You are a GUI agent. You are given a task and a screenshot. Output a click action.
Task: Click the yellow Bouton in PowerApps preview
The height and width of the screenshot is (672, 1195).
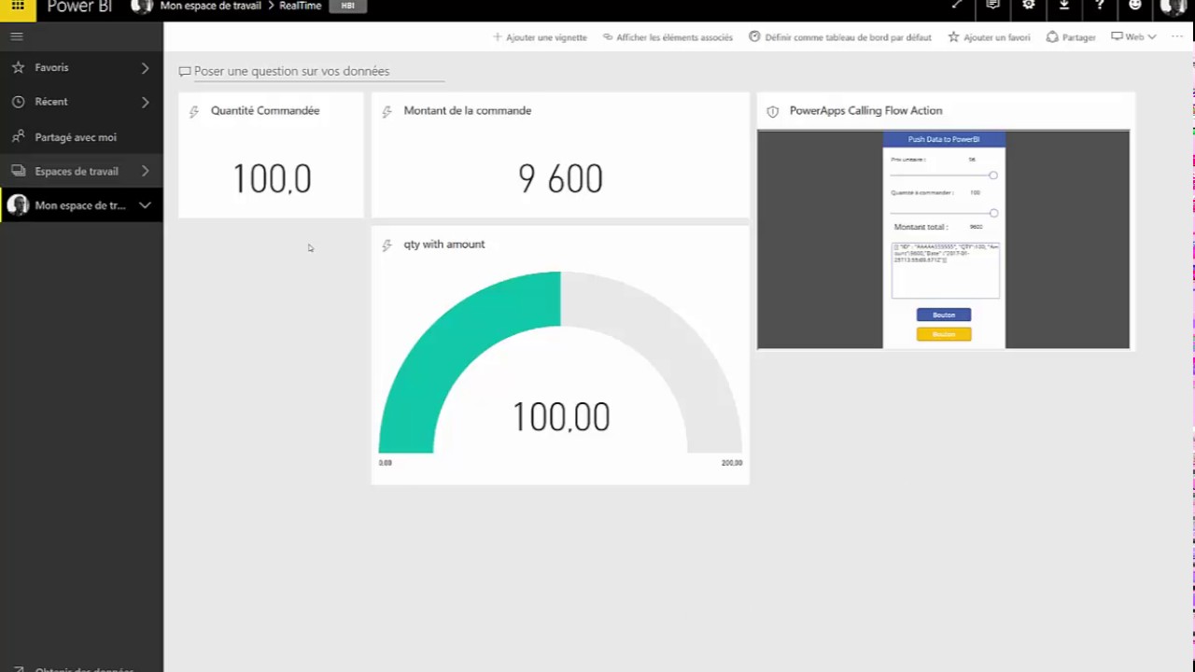[944, 334]
